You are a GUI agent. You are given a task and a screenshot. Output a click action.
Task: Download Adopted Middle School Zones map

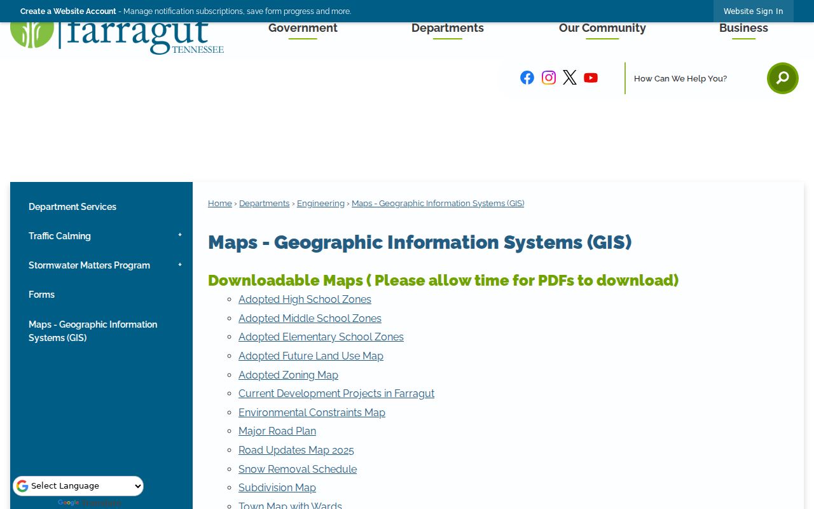[310, 318]
